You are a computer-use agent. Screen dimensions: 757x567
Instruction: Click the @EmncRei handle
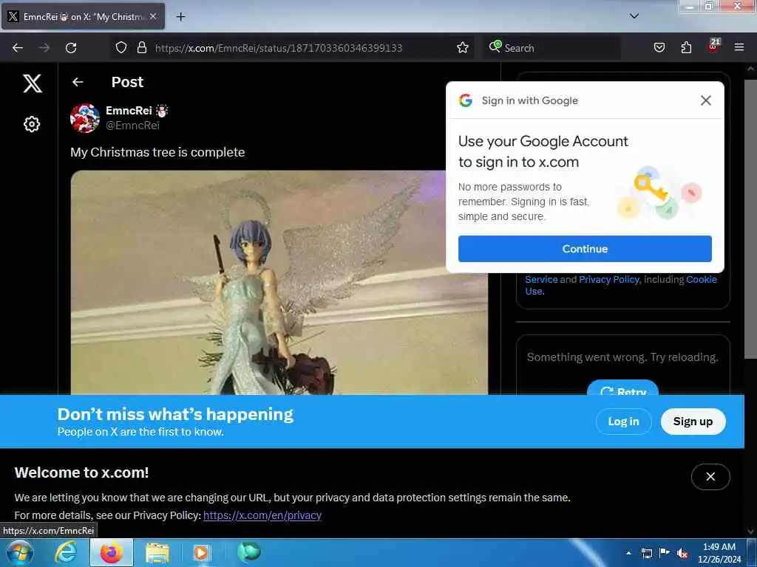point(132,126)
